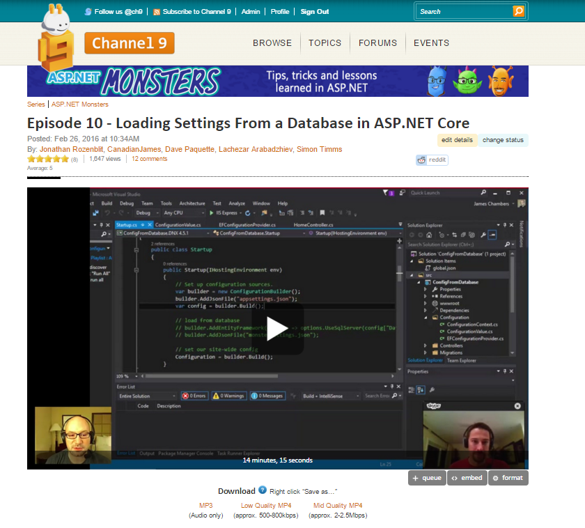Go to the TOPICS section
This screenshot has width=585, height=528.
tap(325, 43)
